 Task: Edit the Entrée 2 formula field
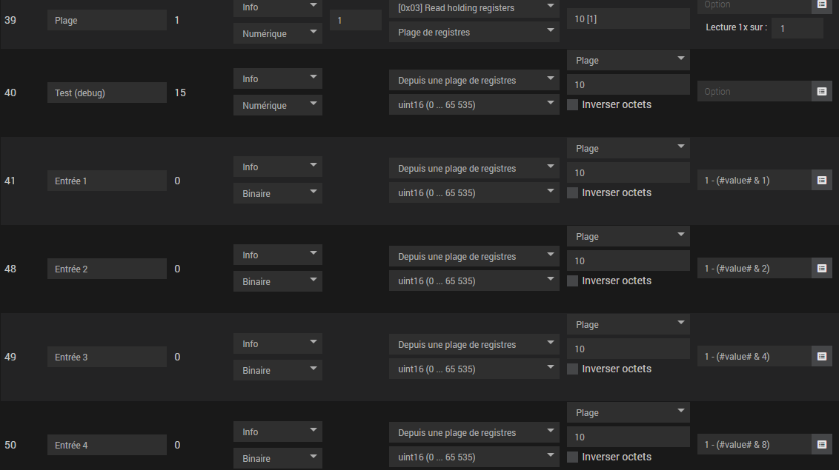pyautogui.click(x=753, y=268)
